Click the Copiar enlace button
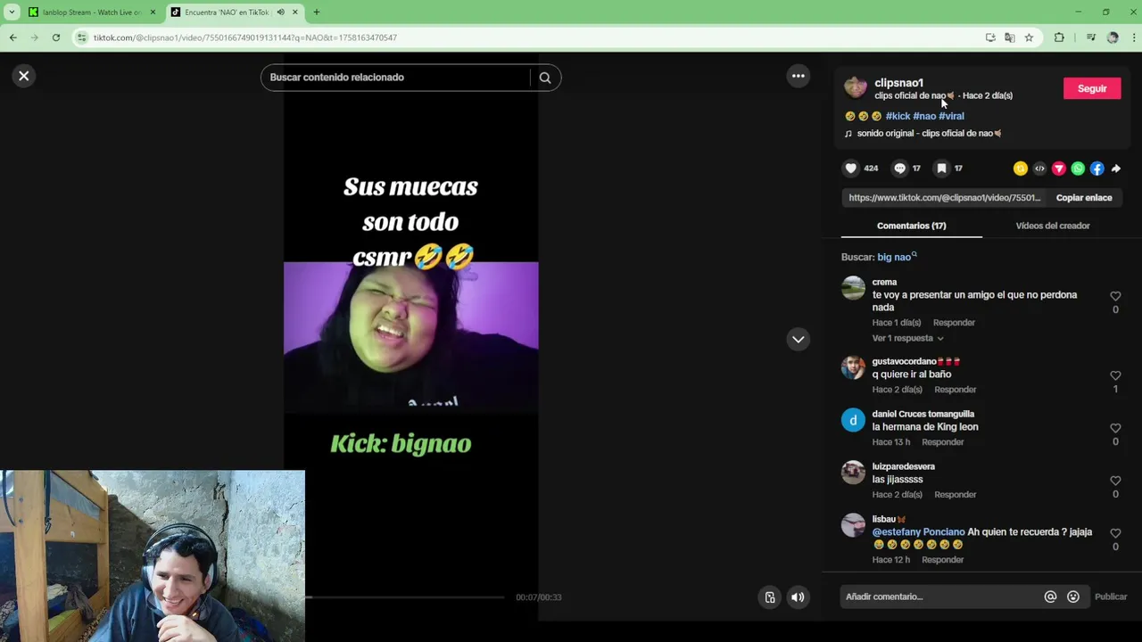Image resolution: width=1142 pixels, height=642 pixels. pyautogui.click(x=1084, y=198)
